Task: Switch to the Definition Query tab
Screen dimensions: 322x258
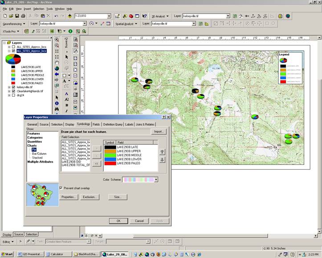Action: (x=113, y=124)
